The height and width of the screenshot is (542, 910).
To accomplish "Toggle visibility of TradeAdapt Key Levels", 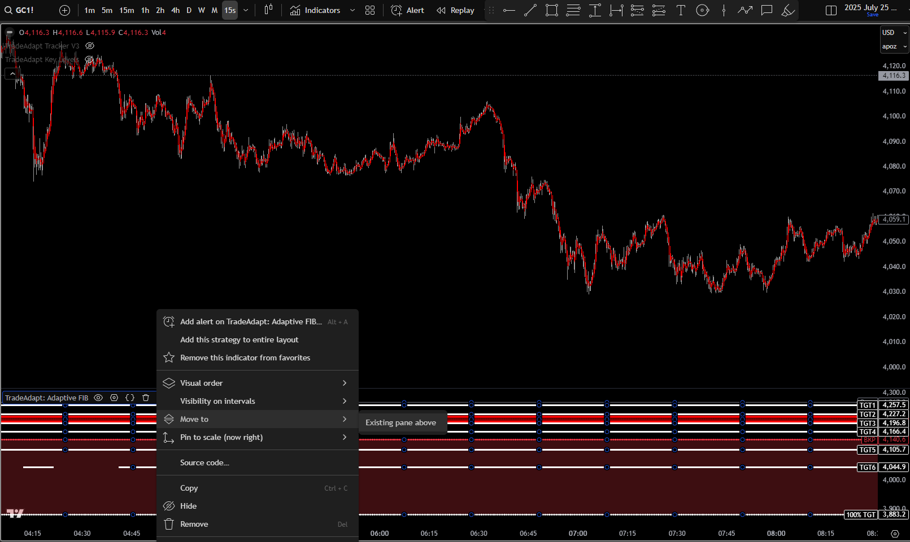I will click(x=90, y=59).
